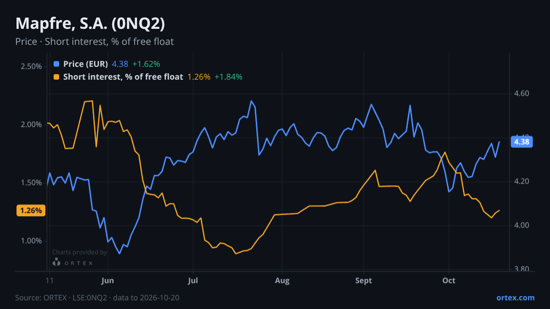
Task: Click the blue Price (EUR) legend swatch
Action: click(56, 64)
